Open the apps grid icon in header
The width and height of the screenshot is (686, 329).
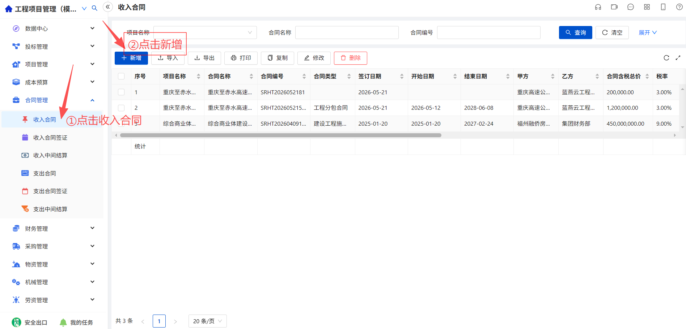click(647, 7)
